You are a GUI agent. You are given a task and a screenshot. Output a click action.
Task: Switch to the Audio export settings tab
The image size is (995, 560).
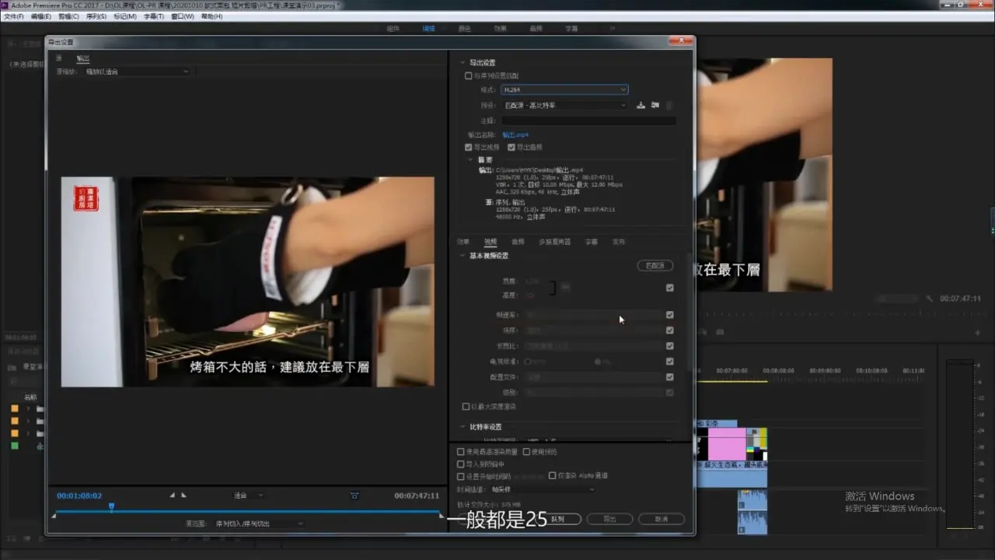point(518,242)
